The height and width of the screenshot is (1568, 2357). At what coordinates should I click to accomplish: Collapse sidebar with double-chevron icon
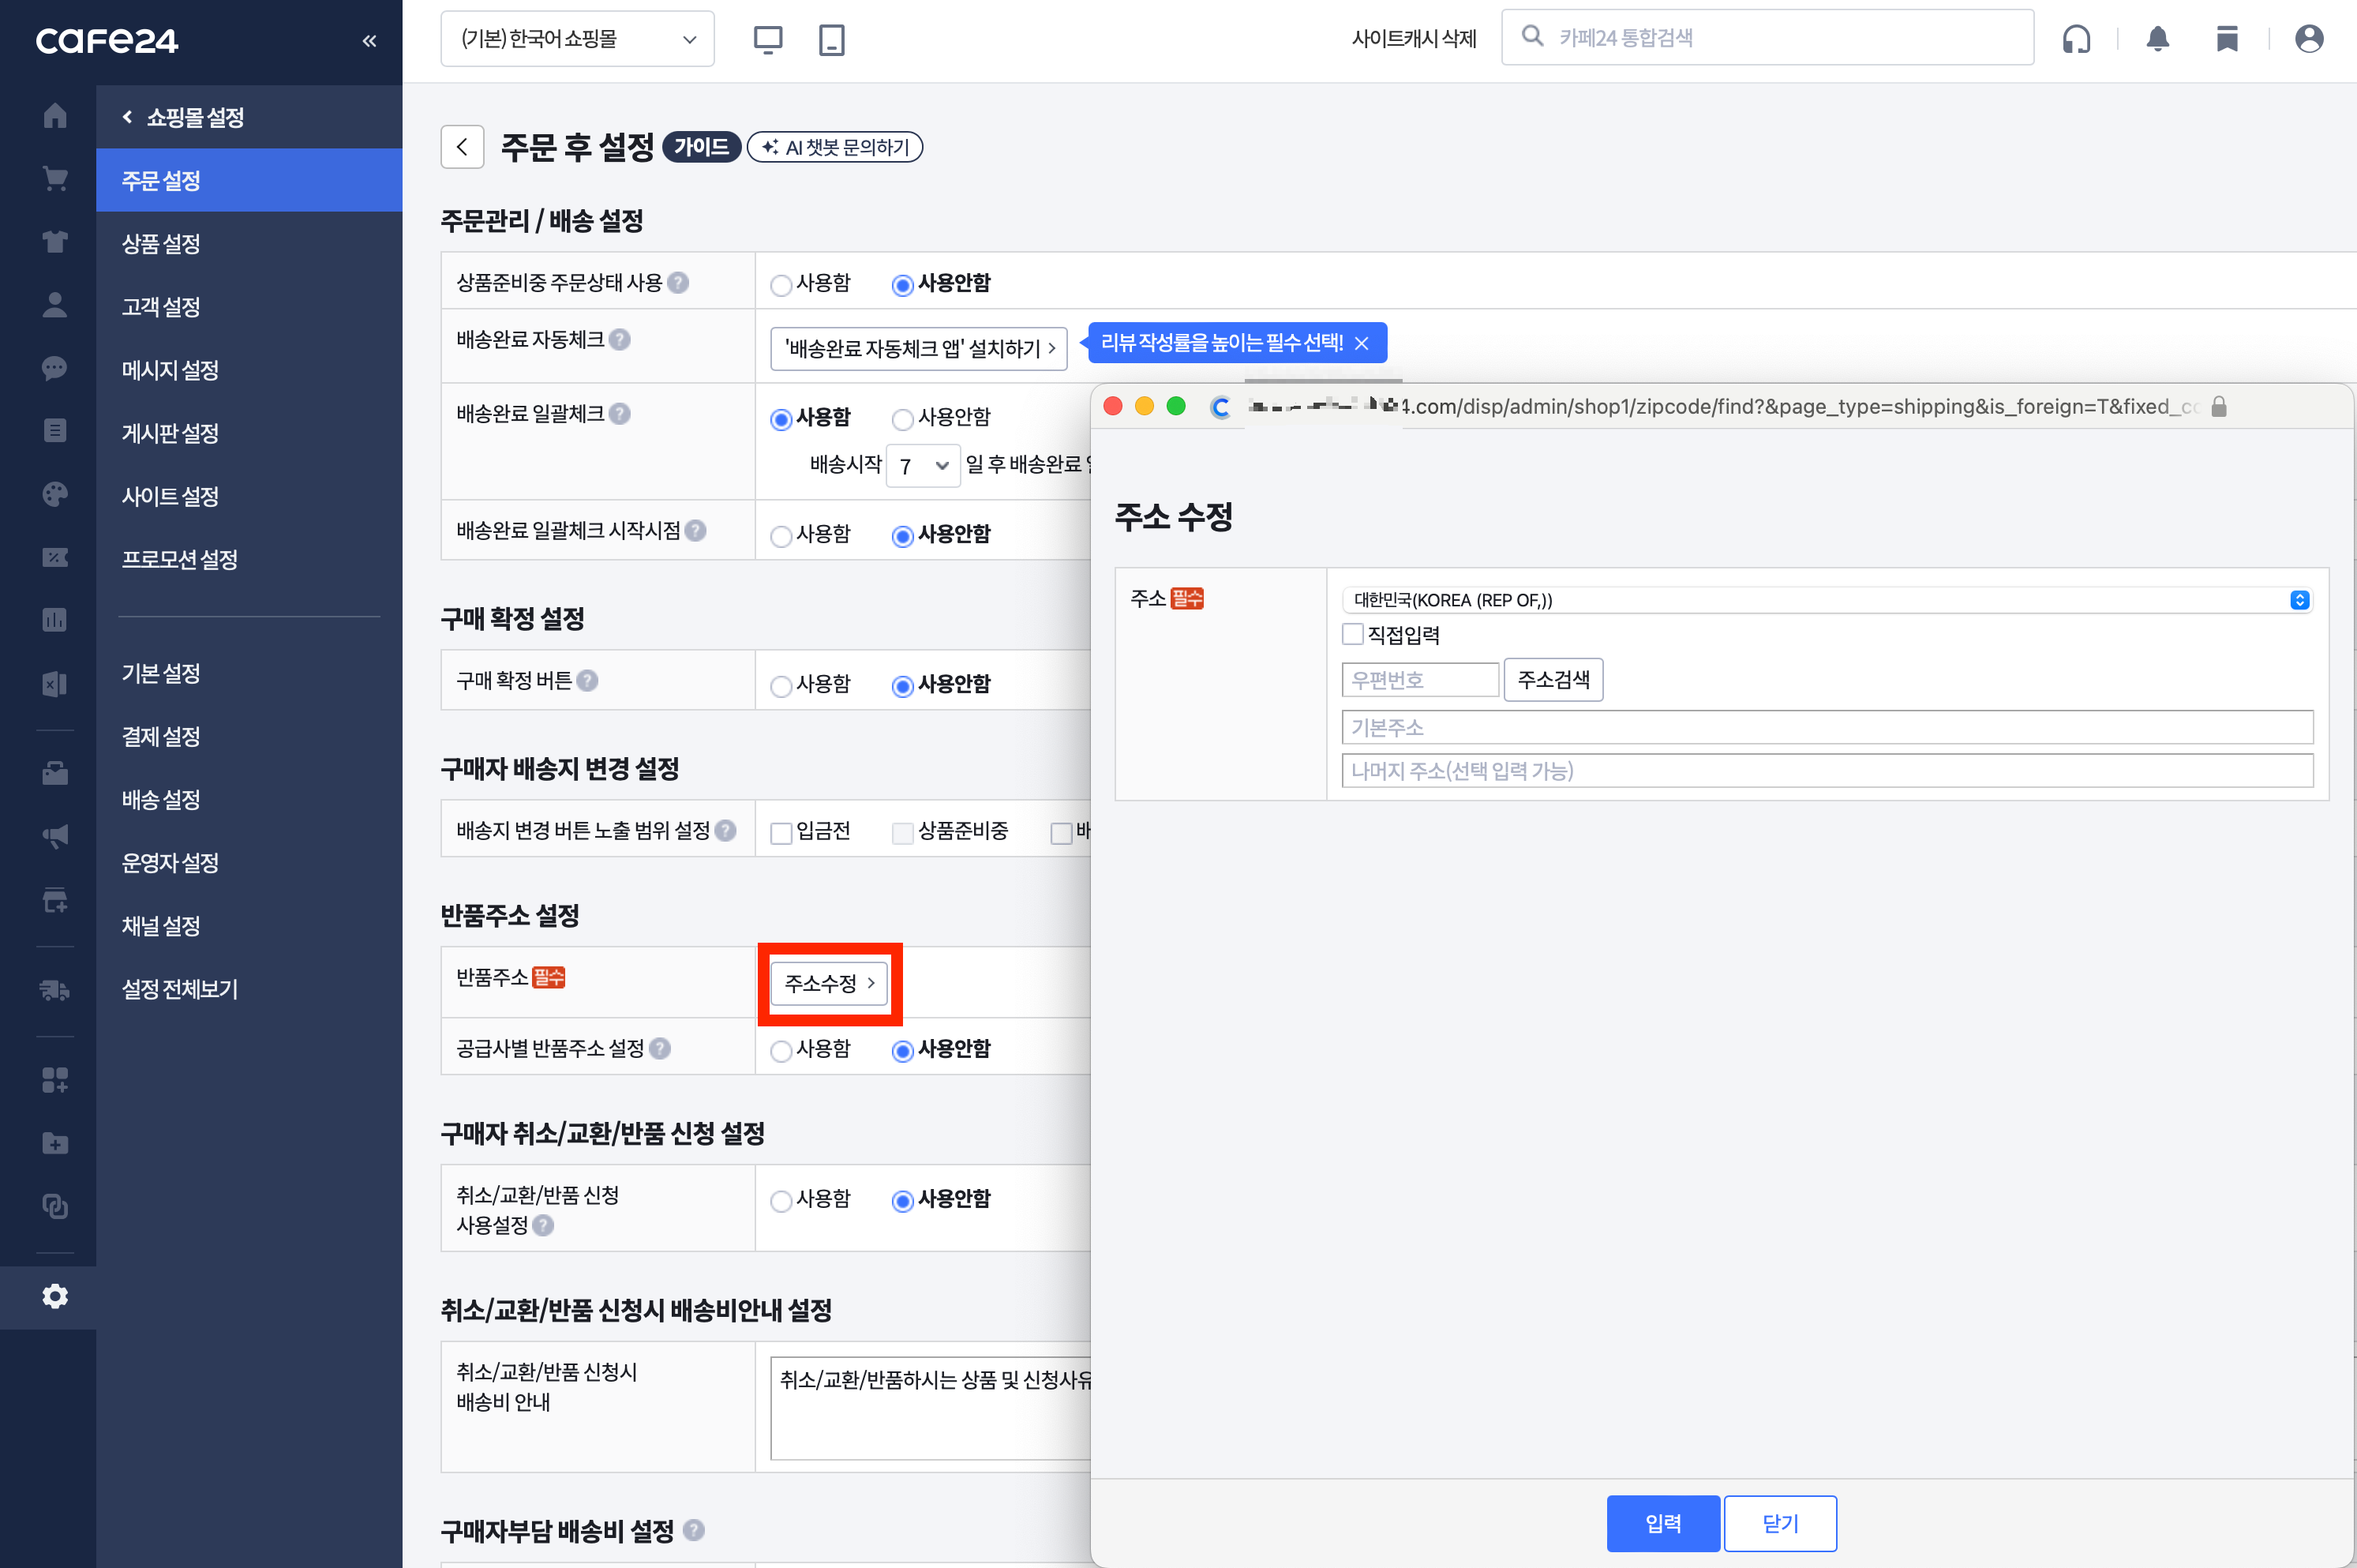pyautogui.click(x=369, y=41)
